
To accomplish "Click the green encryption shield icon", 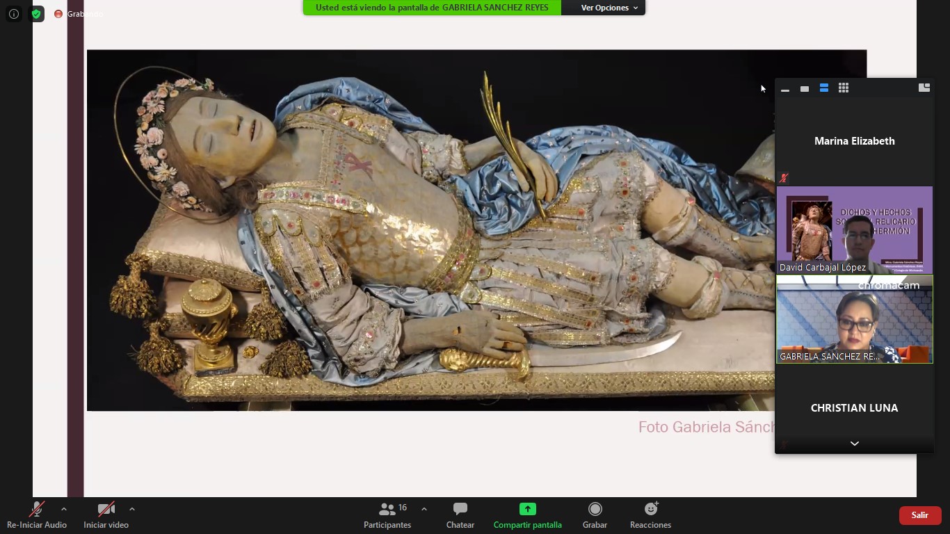I will tap(36, 14).
